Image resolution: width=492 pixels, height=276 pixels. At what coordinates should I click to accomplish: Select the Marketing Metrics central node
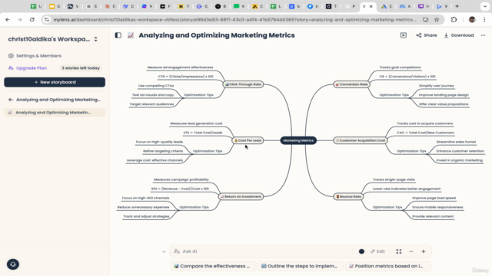298,140
